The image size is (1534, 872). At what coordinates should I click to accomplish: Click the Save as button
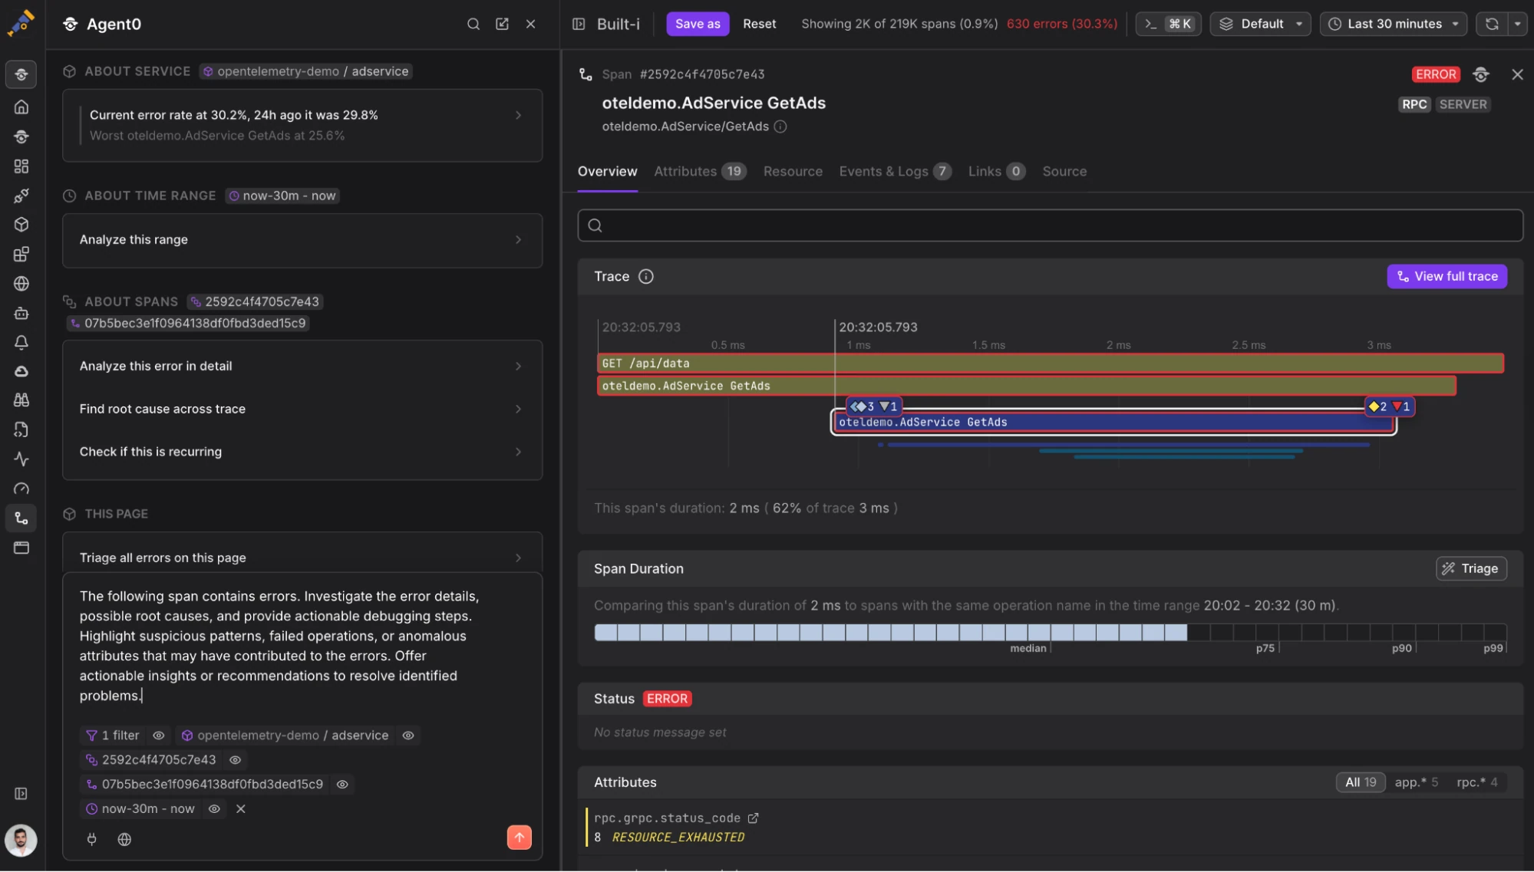(698, 24)
